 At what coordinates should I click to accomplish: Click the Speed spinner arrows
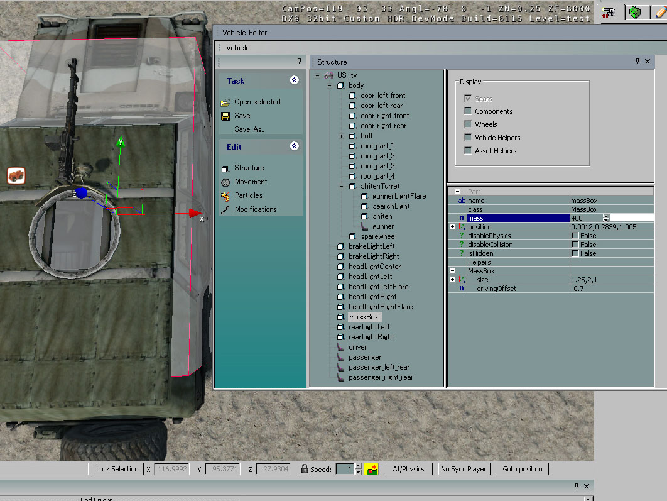tap(358, 469)
